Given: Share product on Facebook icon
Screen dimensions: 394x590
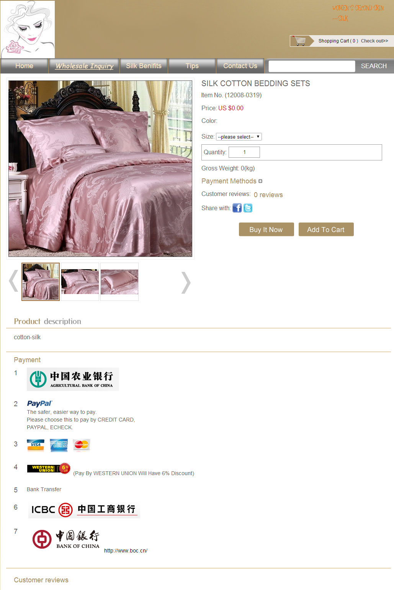Looking at the screenshot, I should [237, 208].
